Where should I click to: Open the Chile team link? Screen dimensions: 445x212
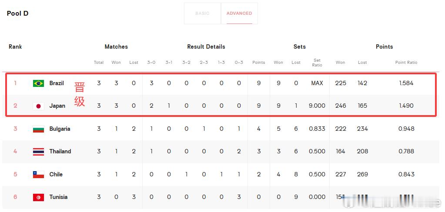click(x=56, y=174)
